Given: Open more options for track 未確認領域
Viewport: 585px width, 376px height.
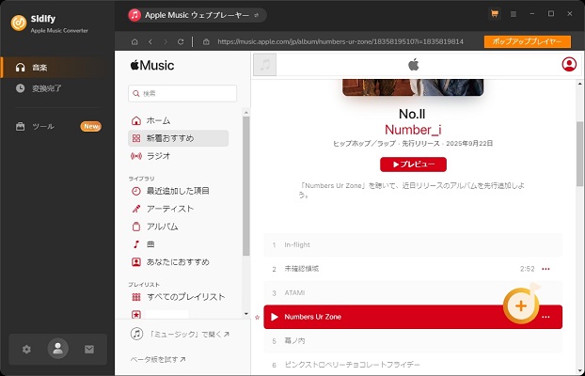Looking at the screenshot, I should 545,269.
